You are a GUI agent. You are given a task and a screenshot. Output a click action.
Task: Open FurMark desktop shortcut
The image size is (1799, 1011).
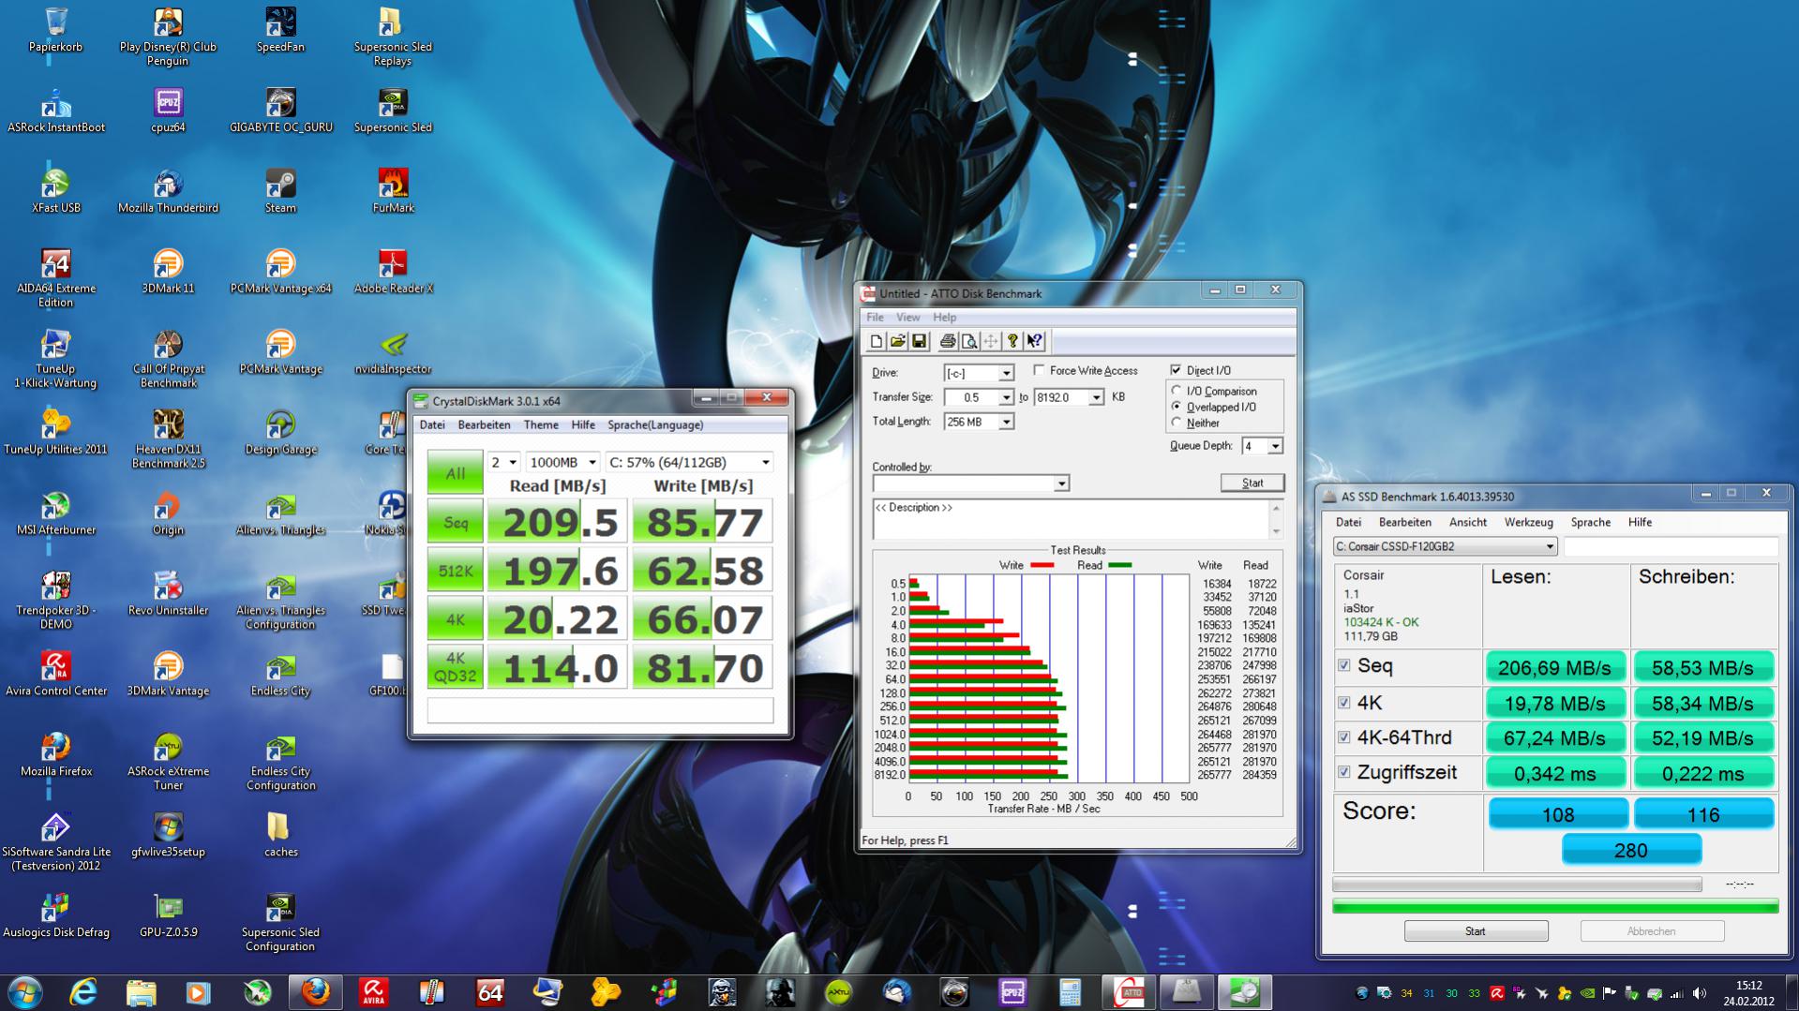coord(393,191)
